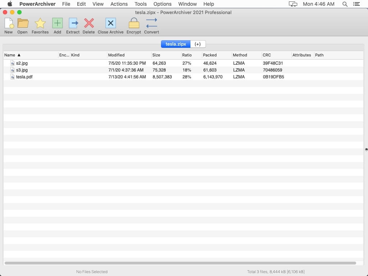Select the tesla.pdf file row

(183, 77)
